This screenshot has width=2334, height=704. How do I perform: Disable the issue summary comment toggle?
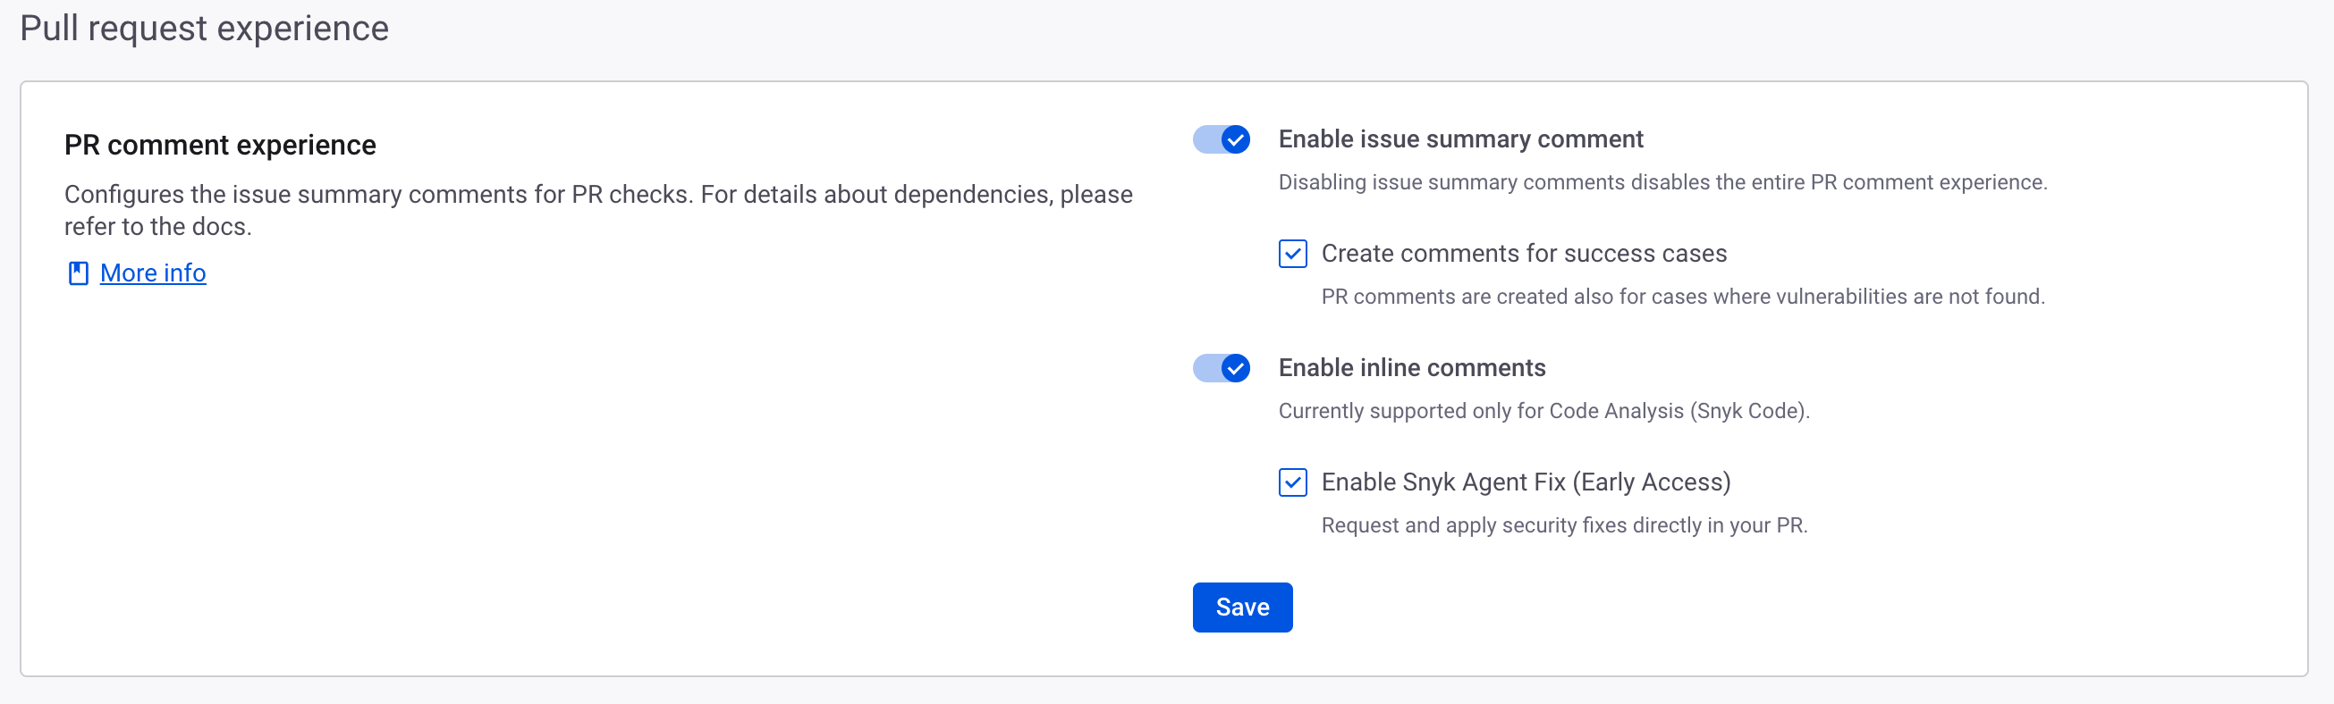coord(1221,139)
